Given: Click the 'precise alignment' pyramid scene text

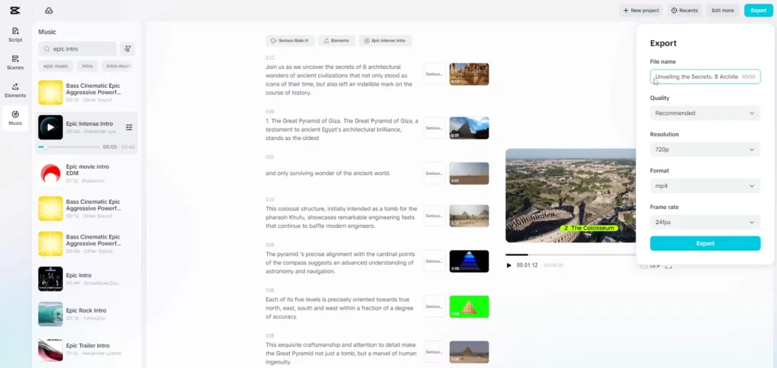Looking at the screenshot, I should (340, 263).
